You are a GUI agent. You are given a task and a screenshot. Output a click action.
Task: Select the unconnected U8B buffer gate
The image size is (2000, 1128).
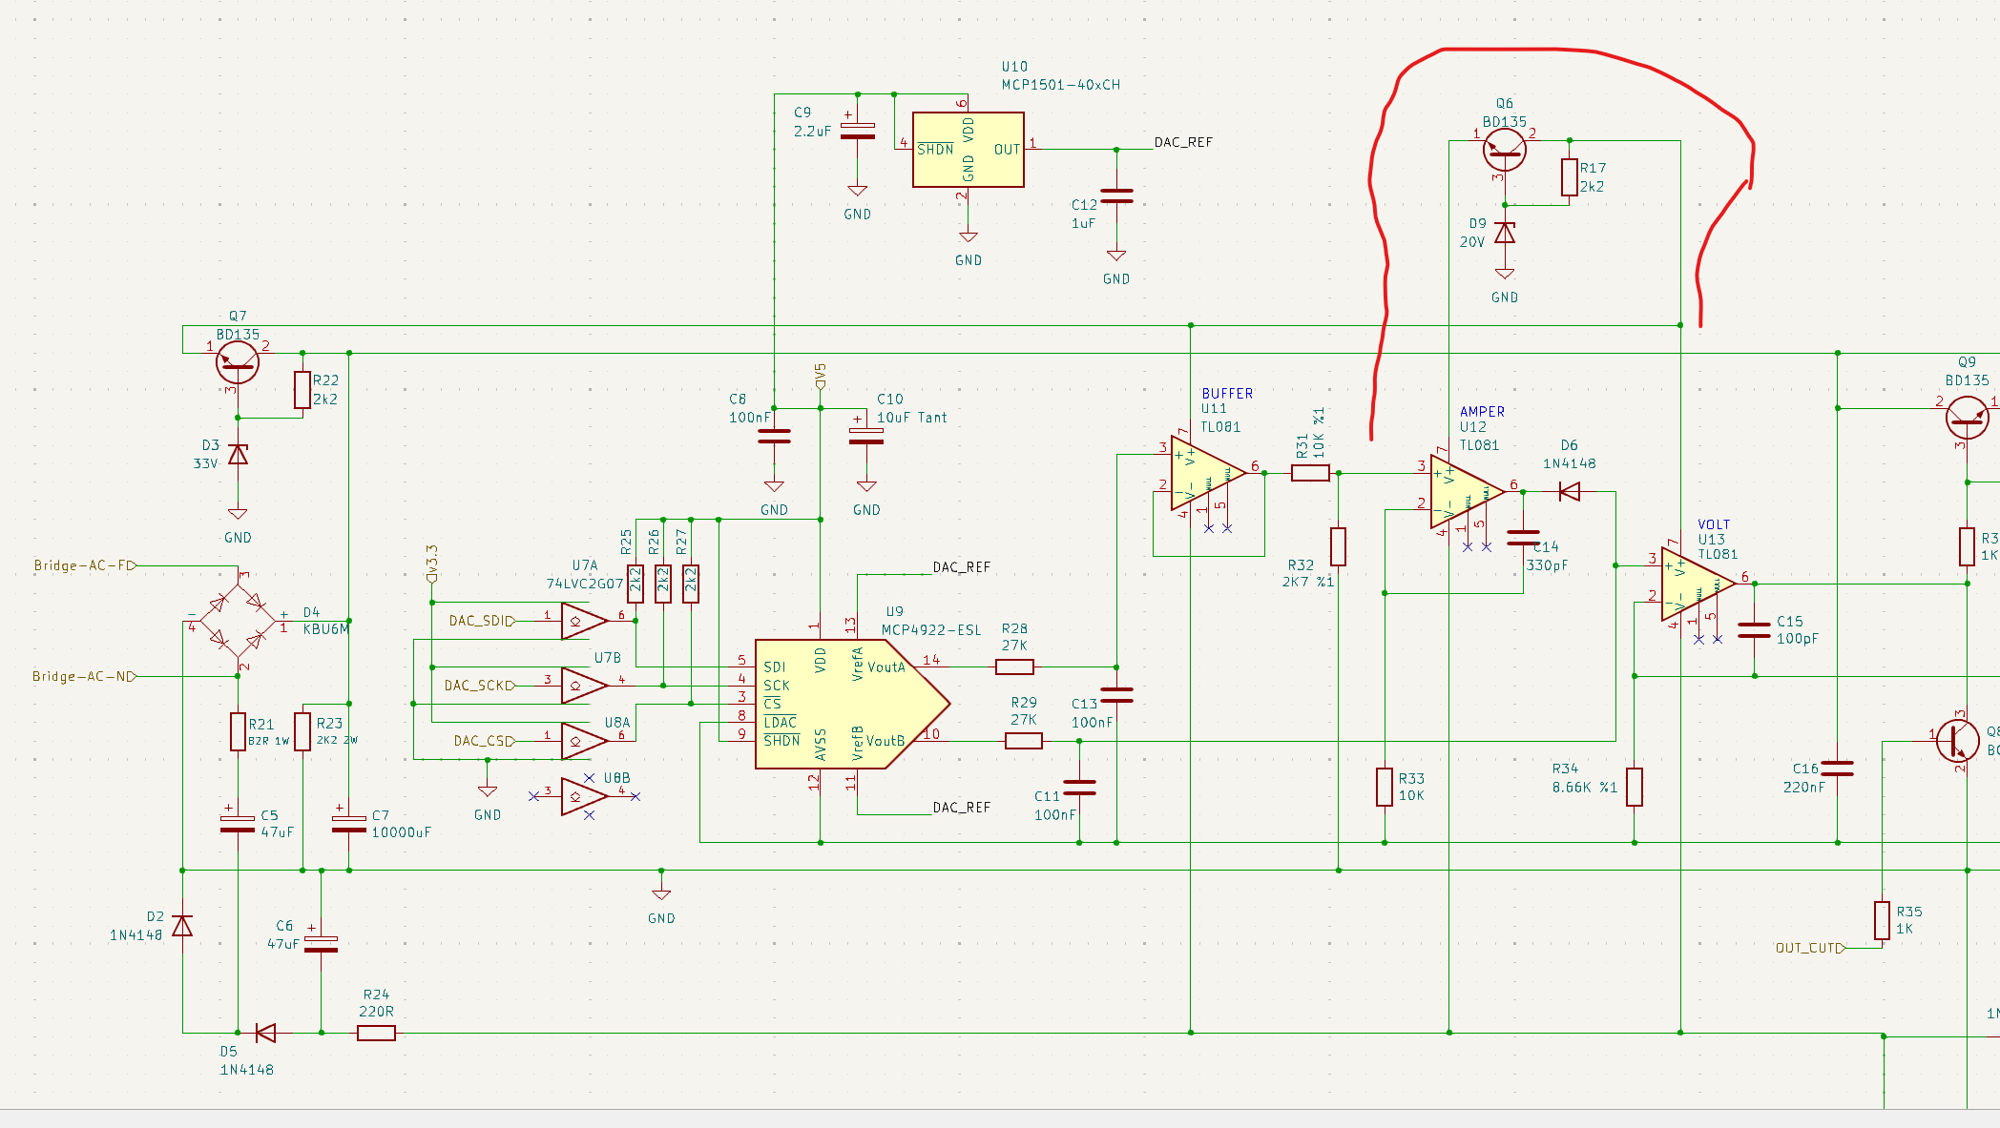[584, 796]
